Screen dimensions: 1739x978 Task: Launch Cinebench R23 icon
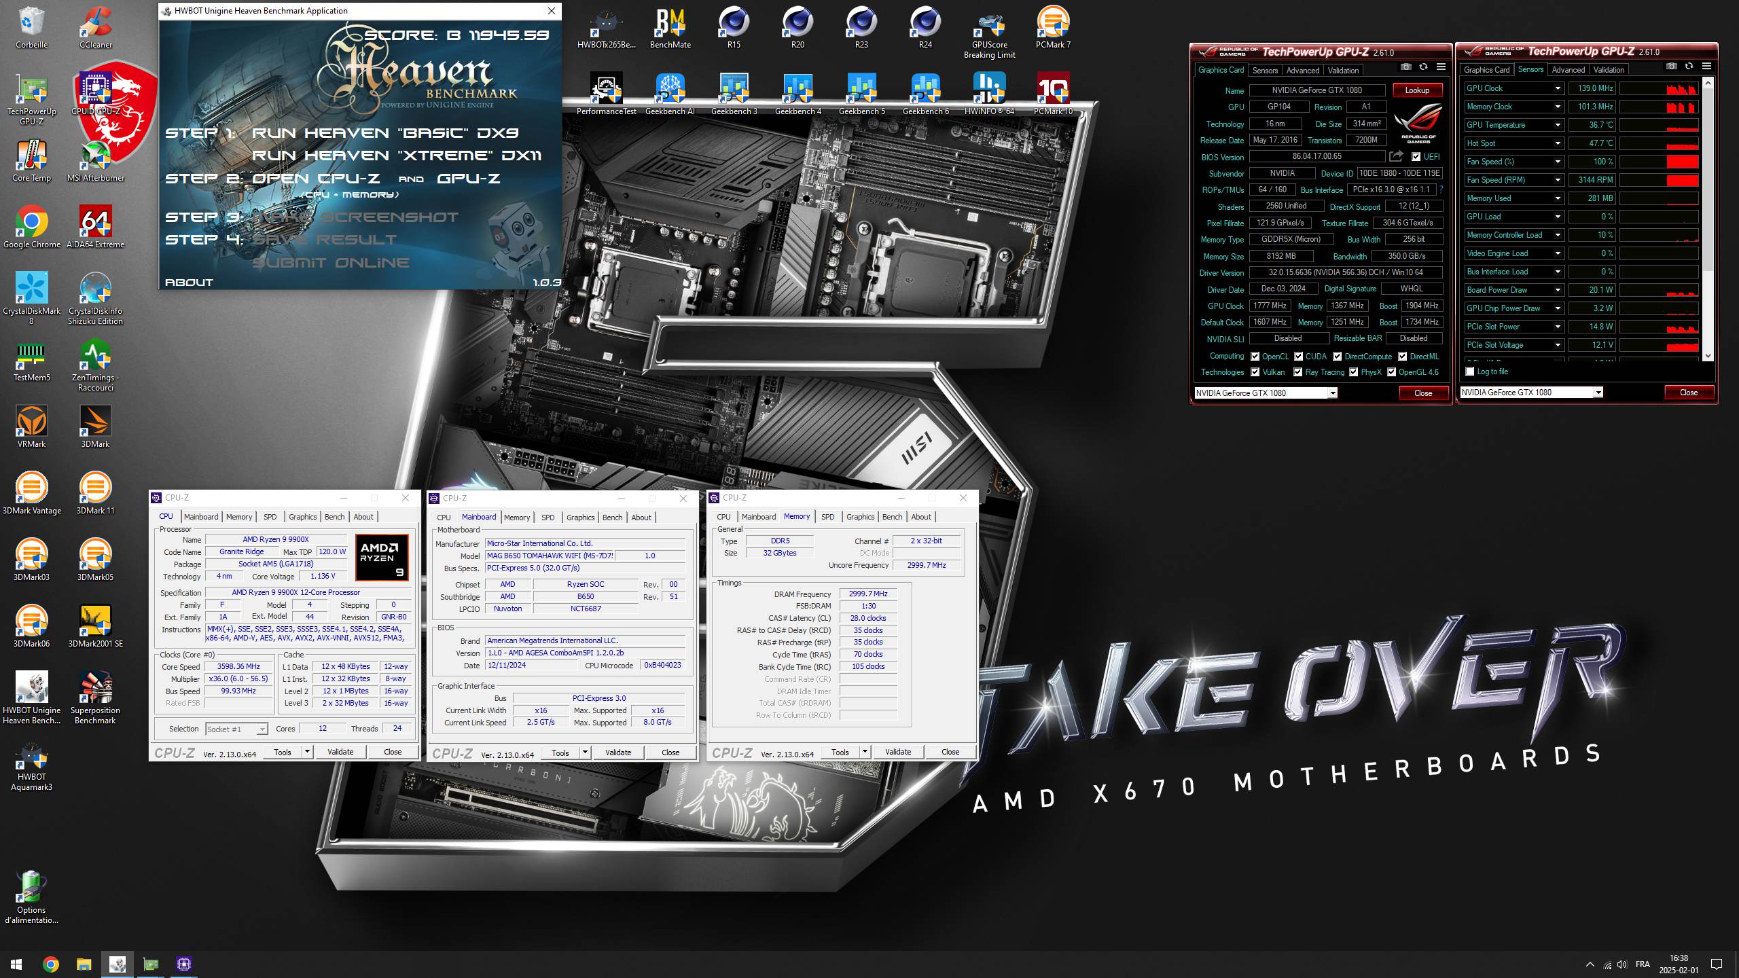(861, 27)
